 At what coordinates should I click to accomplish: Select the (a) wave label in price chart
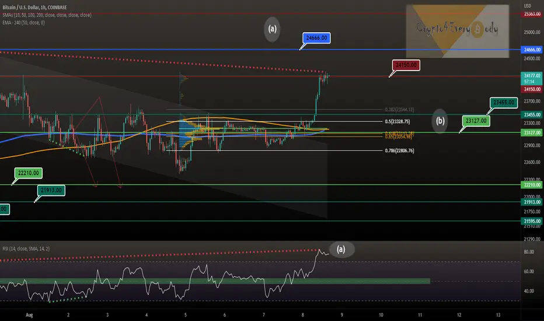tap(273, 29)
